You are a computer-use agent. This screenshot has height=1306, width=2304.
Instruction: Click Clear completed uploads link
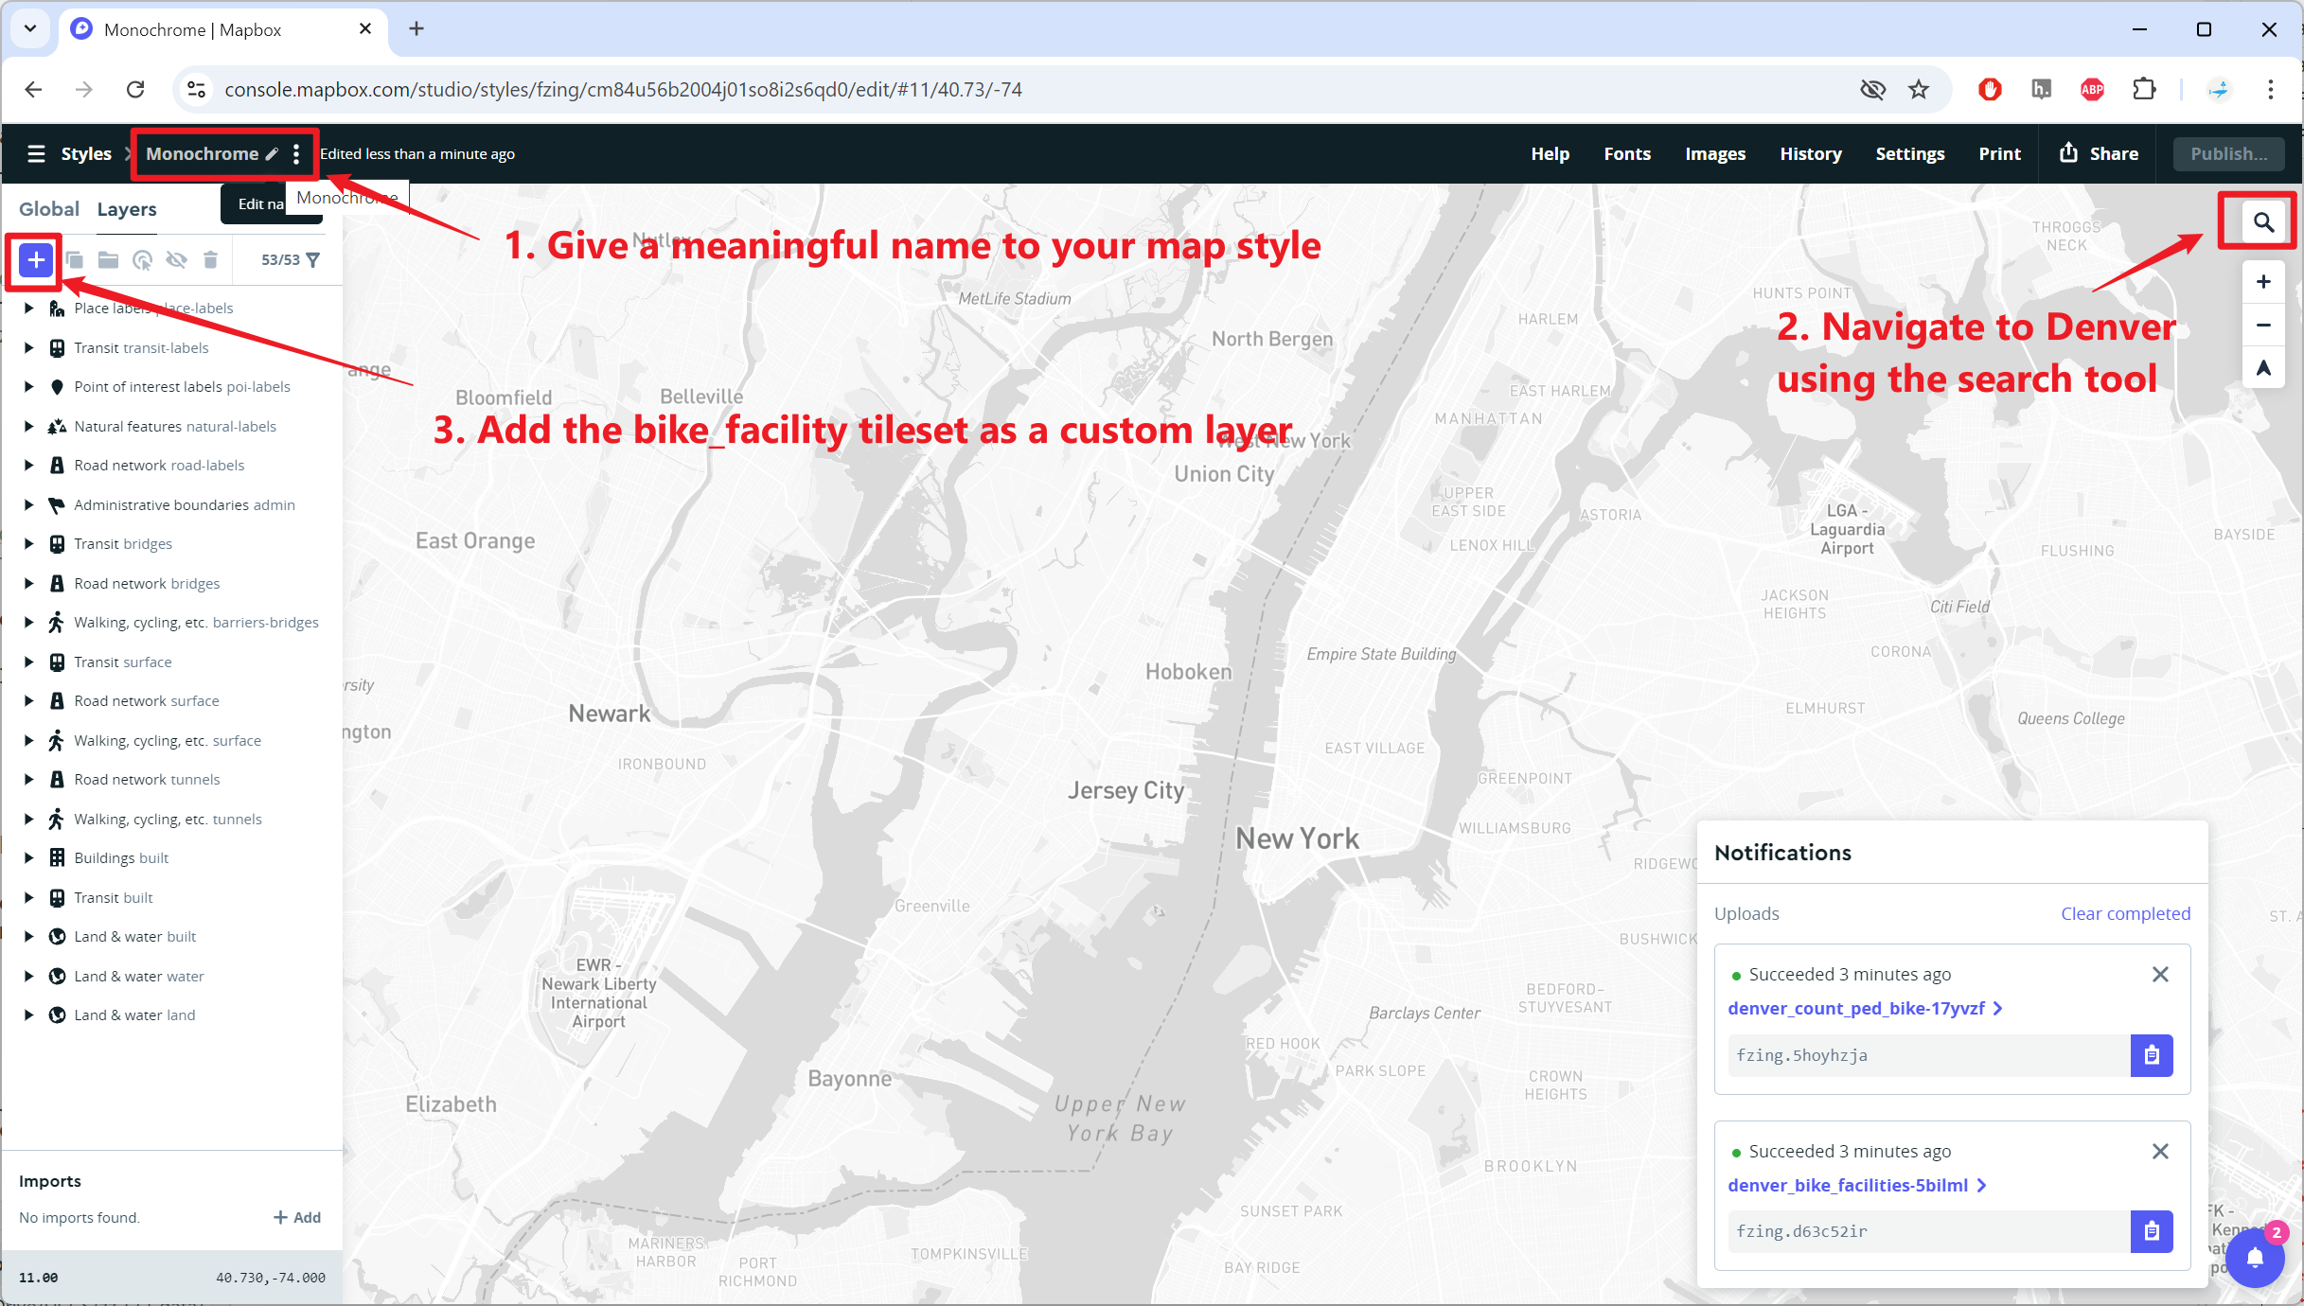(2125, 913)
